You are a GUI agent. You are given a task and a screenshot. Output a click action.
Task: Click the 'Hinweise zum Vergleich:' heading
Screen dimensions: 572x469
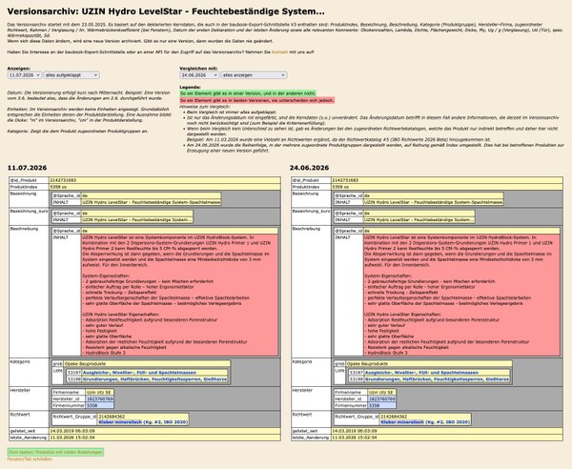(205, 107)
